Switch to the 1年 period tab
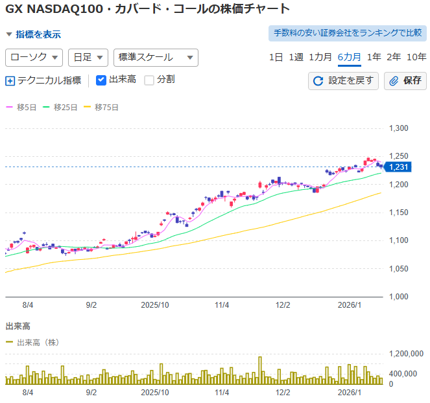 pyautogui.click(x=374, y=57)
